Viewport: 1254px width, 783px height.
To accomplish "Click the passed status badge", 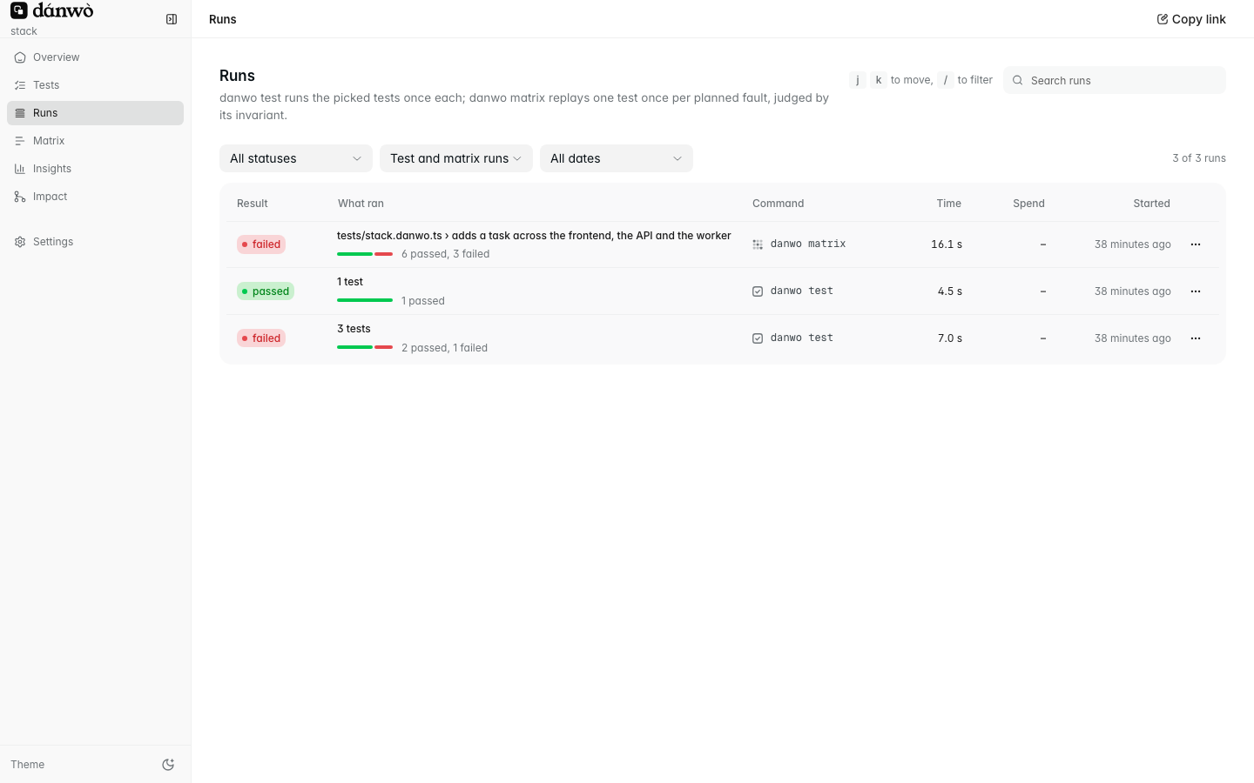I will tap(266, 291).
